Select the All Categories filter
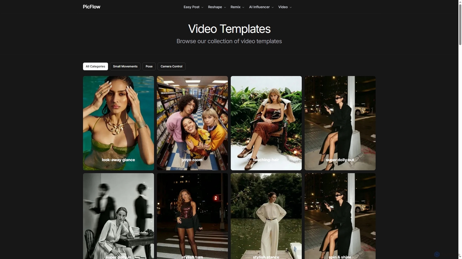 (95, 67)
